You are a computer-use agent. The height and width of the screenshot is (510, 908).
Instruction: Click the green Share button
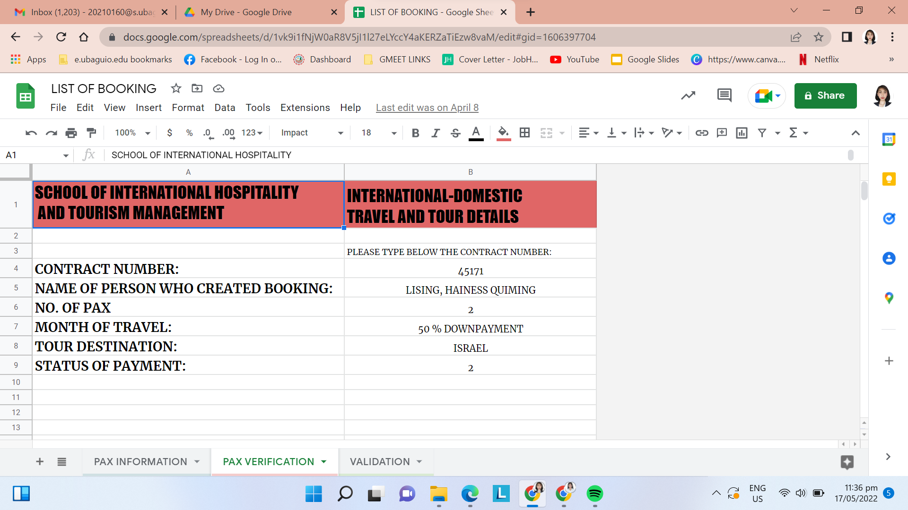click(x=825, y=95)
